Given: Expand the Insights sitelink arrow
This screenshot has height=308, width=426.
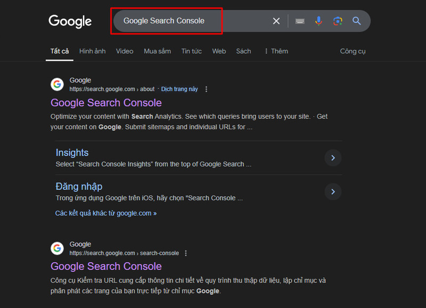Looking at the screenshot, I should 333,158.
